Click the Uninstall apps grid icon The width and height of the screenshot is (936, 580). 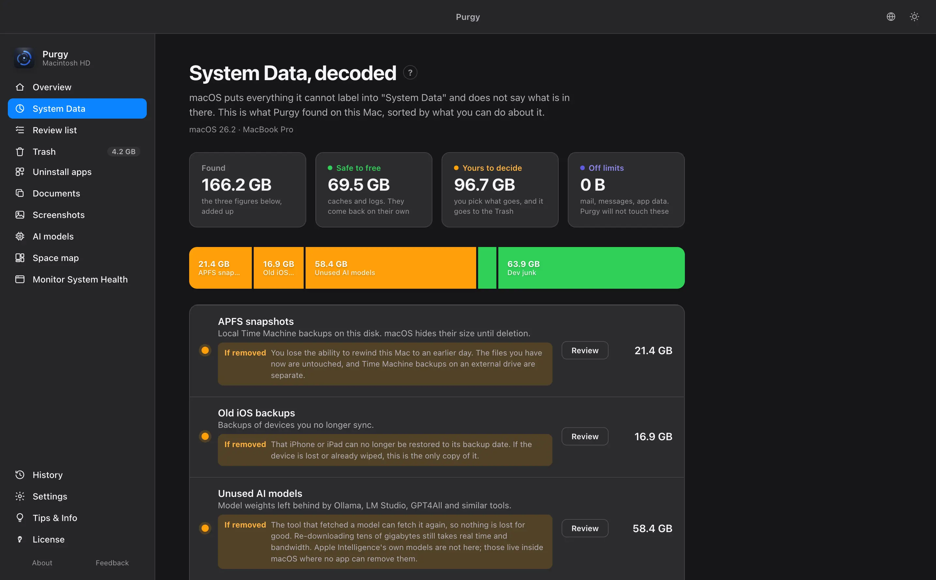[20, 172]
